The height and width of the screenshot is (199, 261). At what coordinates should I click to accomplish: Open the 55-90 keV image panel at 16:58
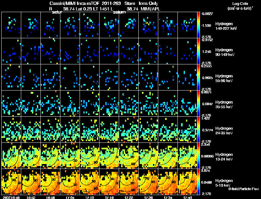pos(51,77)
